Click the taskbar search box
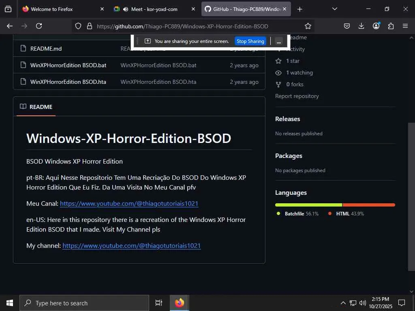Viewport: 415px width, 311px height. click(x=84, y=303)
